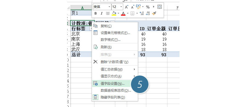The width and height of the screenshot is (247, 107).
Task: Select the 南京 row label
Action: 81,39
